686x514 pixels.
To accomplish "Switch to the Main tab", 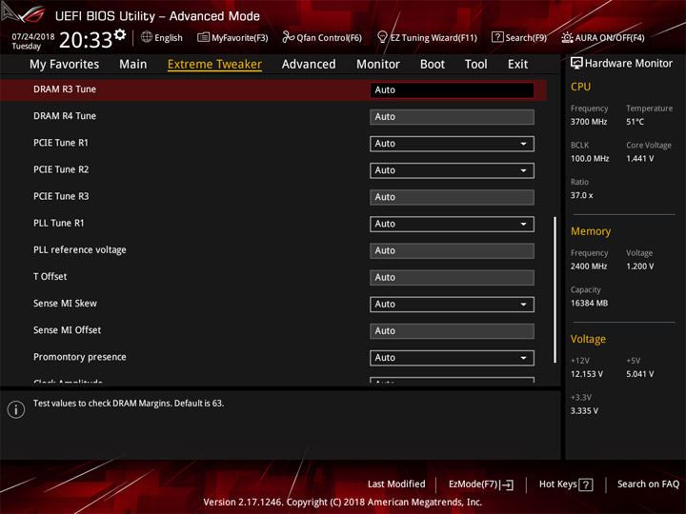I will (133, 65).
